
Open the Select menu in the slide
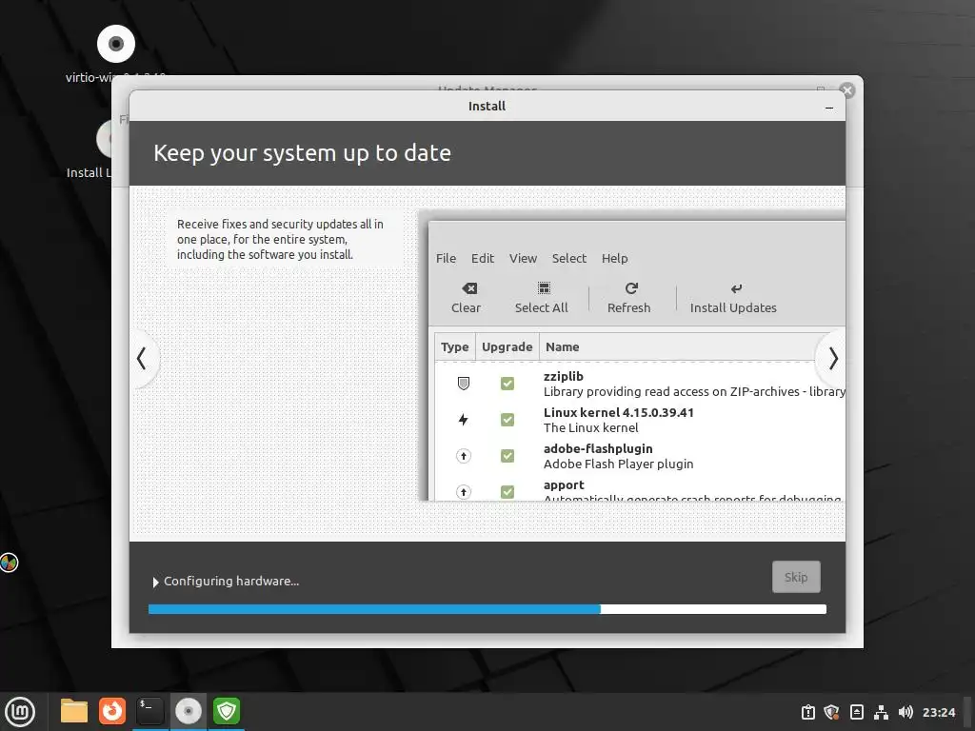click(569, 258)
